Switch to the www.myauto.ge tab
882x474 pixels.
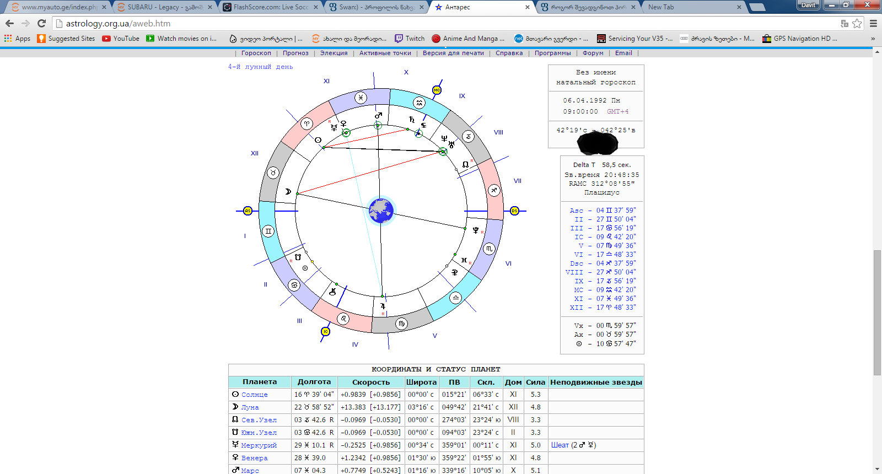point(58,7)
